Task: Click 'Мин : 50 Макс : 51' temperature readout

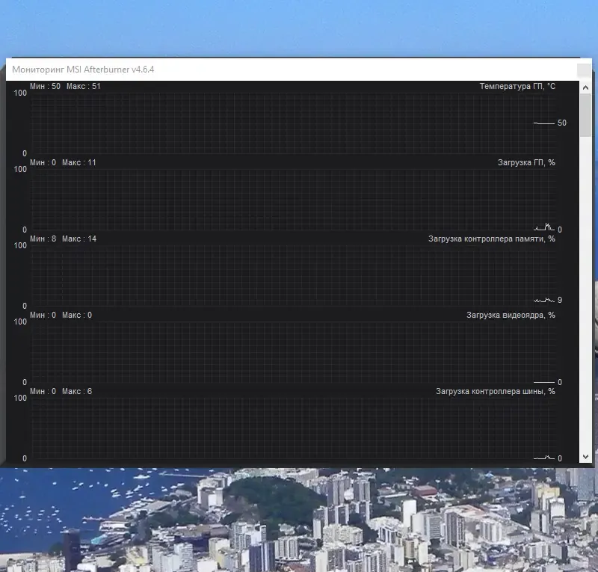Action: [x=65, y=86]
